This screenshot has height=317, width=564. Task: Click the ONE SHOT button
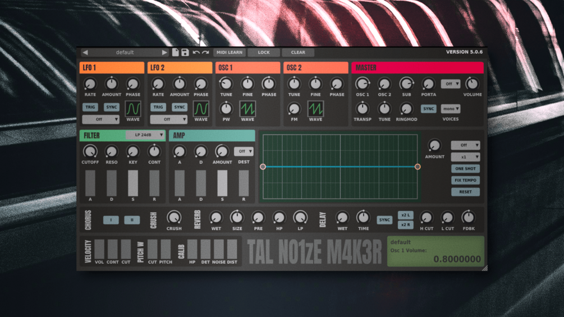[x=465, y=168]
